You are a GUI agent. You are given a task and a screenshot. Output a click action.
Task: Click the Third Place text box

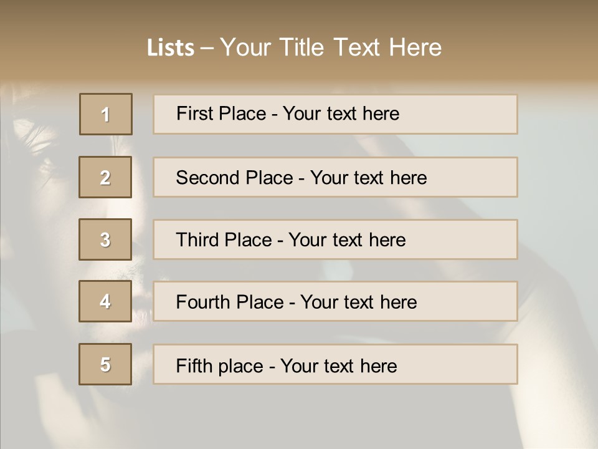pyautogui.click(x=335, y=239)
